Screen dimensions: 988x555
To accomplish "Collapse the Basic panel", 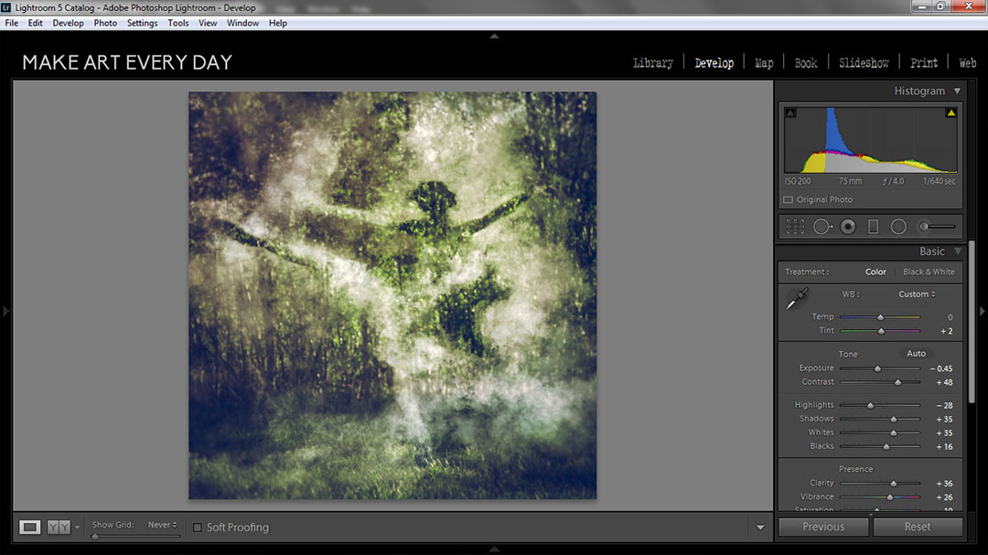I will 957,251.
